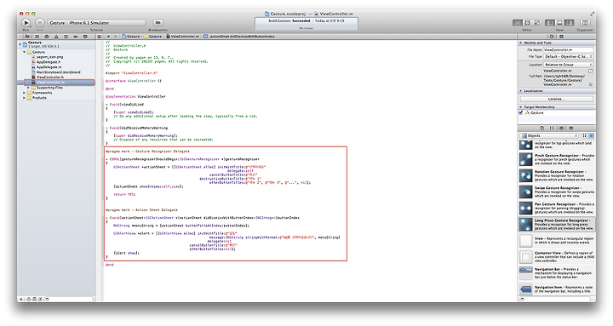
Task: Click the Gesture project in the jump bar
Action: click(131, 37)
